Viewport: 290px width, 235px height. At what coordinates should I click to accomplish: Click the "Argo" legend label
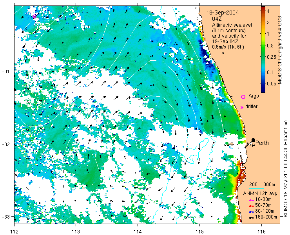(254, 96)
